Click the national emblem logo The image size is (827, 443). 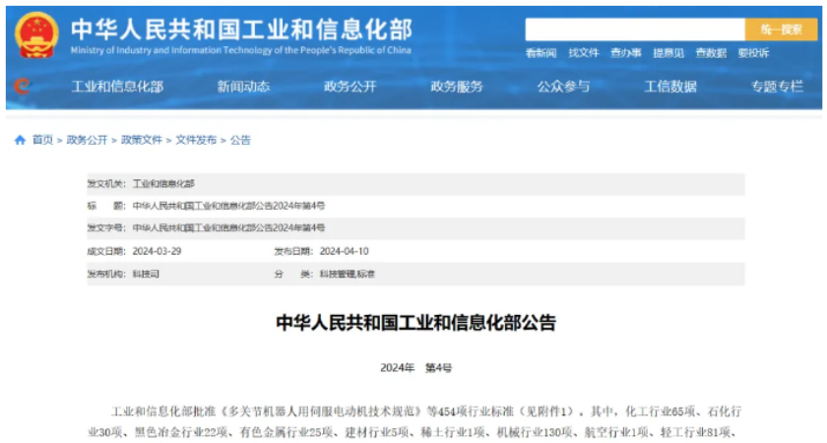[x=36, y=35]
